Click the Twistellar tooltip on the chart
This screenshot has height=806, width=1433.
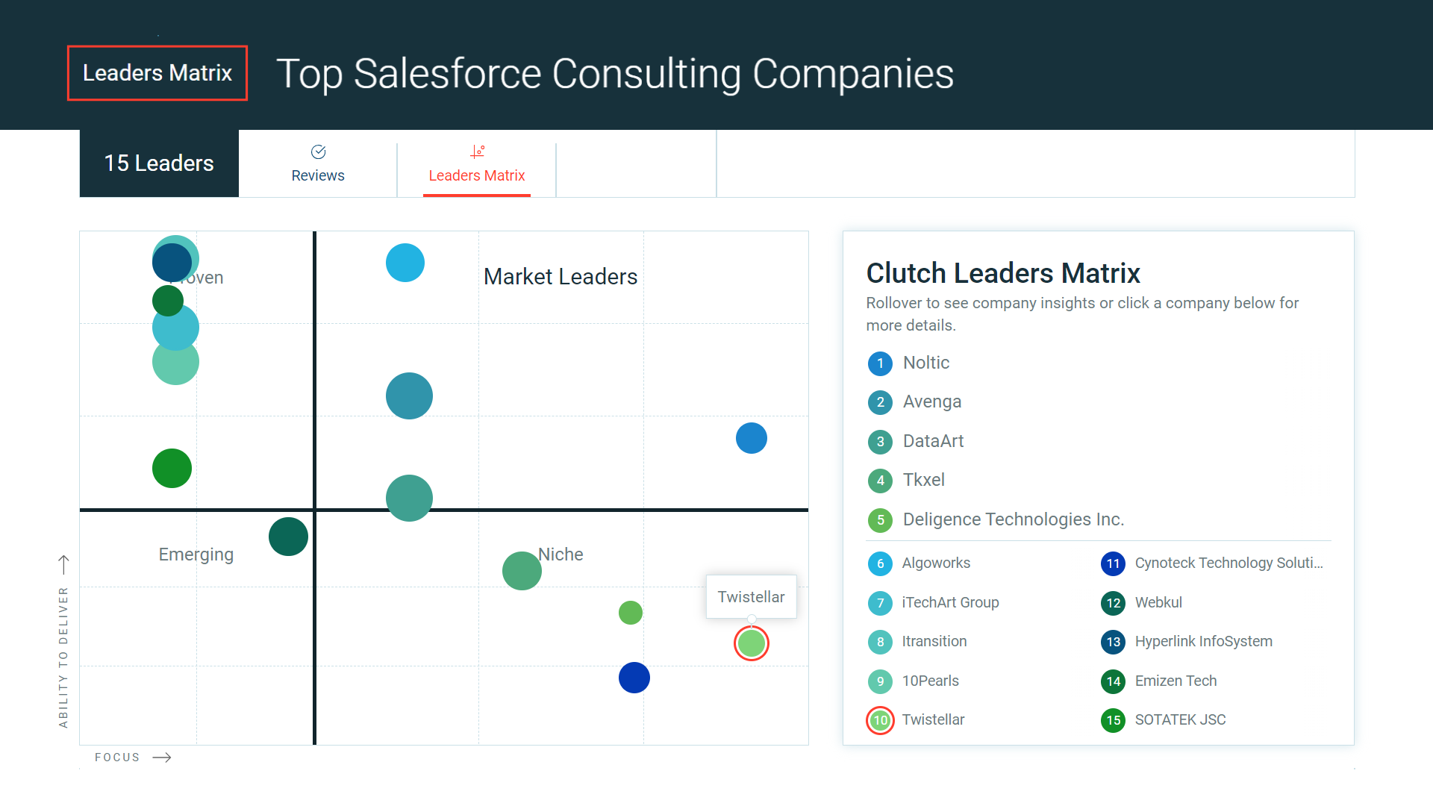(751, 597)
